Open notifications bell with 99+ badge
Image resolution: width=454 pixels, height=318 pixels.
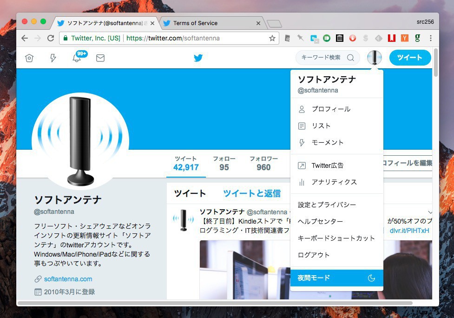pos(77,58)
